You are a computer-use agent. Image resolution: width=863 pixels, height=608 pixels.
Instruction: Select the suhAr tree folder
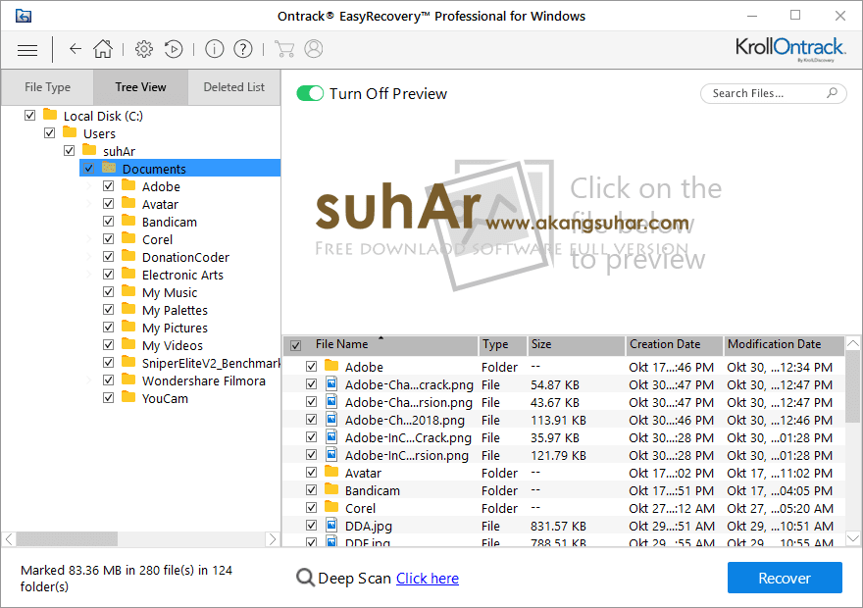click(119, 151)
